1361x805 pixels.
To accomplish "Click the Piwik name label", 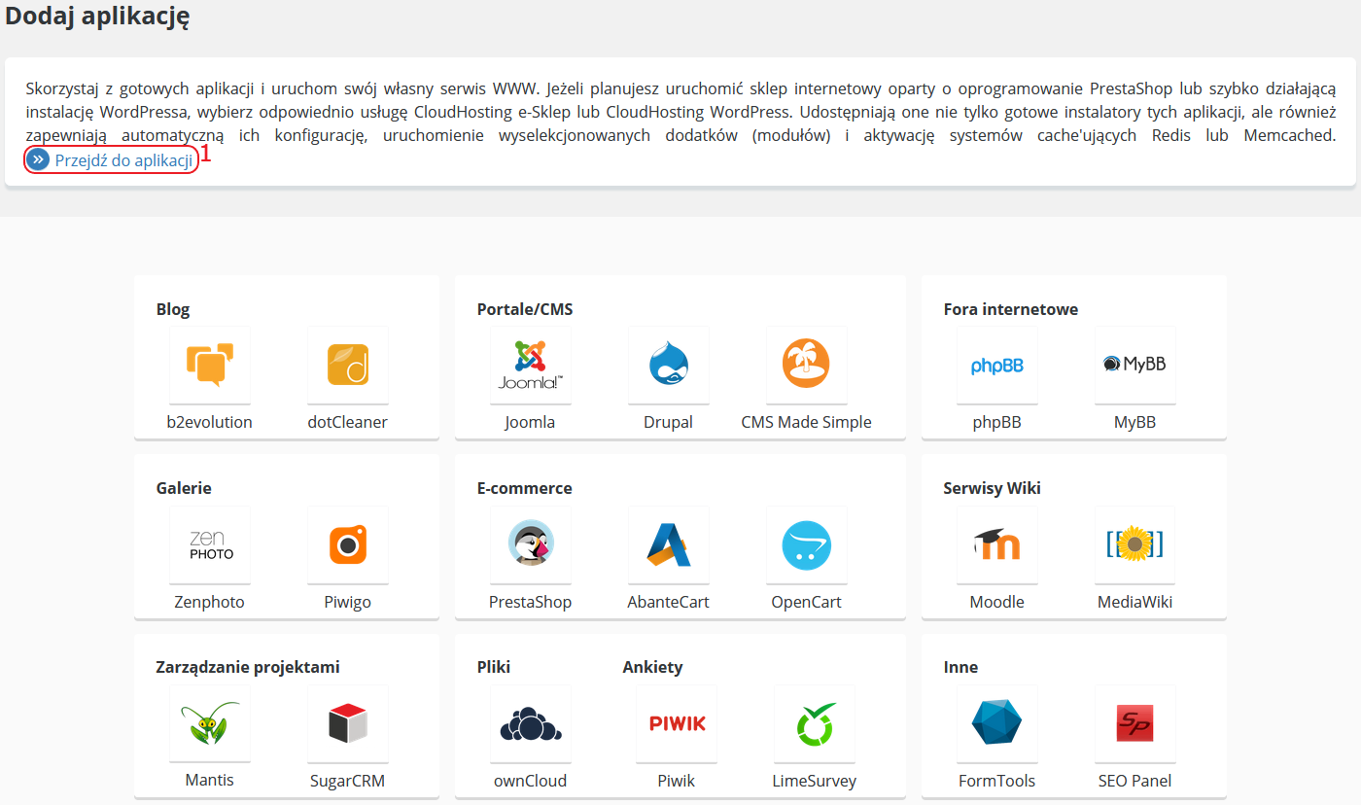I will [x=677, y=781].
